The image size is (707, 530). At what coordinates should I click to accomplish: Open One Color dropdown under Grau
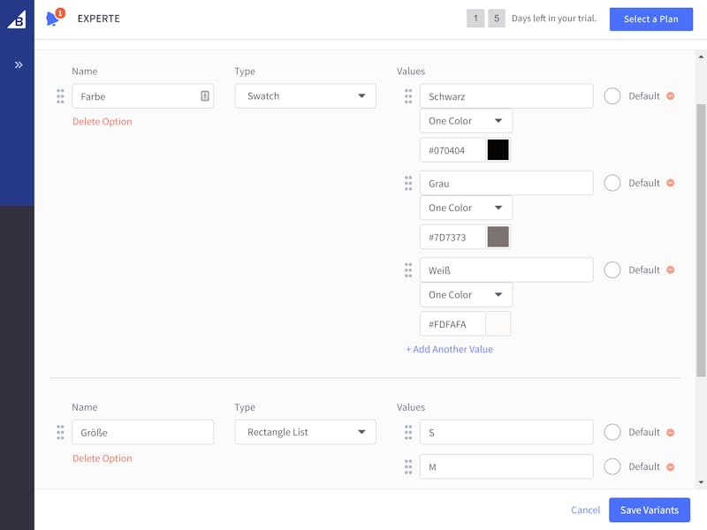(467, 208)
